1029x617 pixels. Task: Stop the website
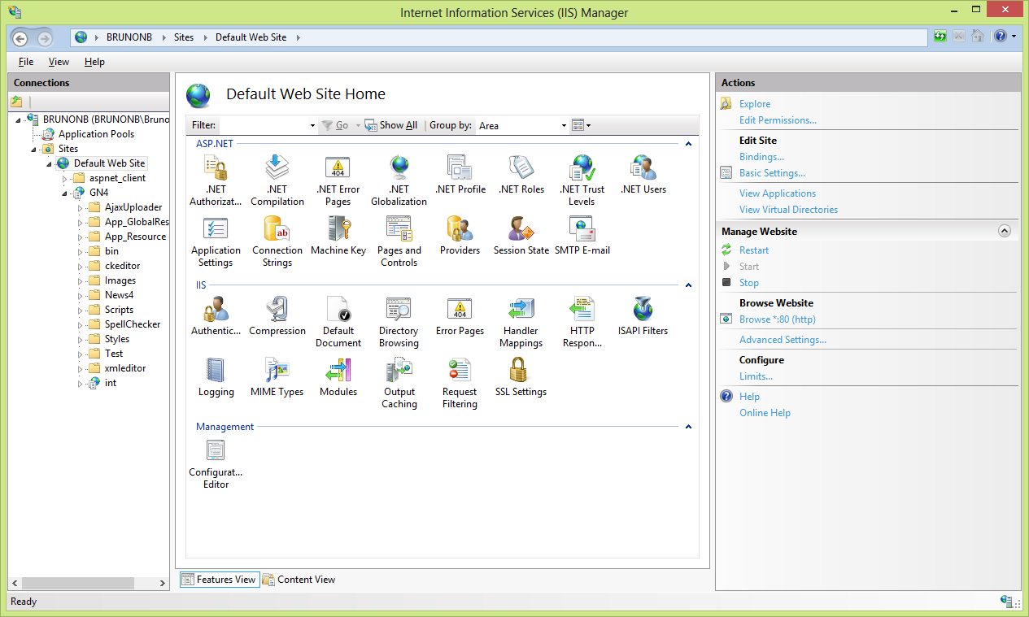749,283
